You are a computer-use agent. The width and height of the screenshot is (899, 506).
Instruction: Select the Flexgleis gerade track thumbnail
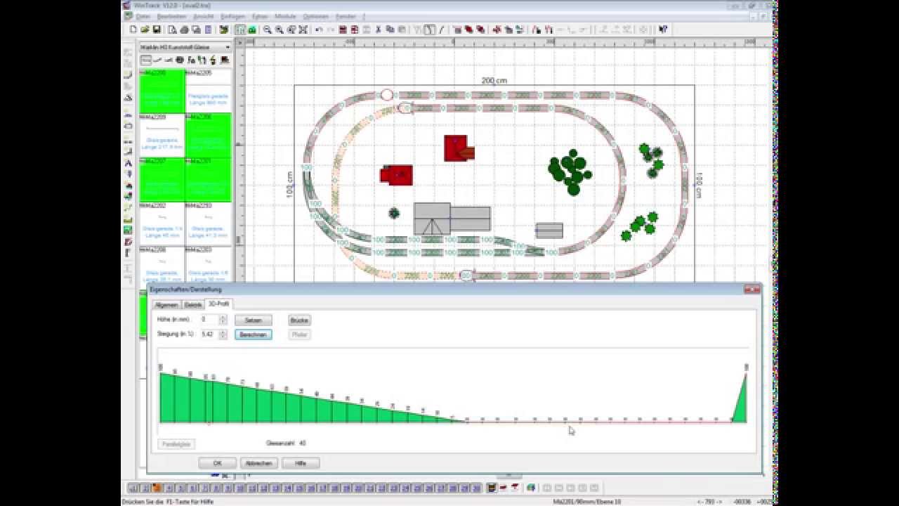(x=208, y=91)
